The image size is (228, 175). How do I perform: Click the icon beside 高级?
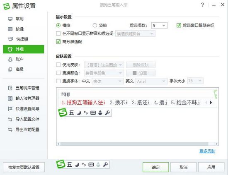tap(10, 70)
